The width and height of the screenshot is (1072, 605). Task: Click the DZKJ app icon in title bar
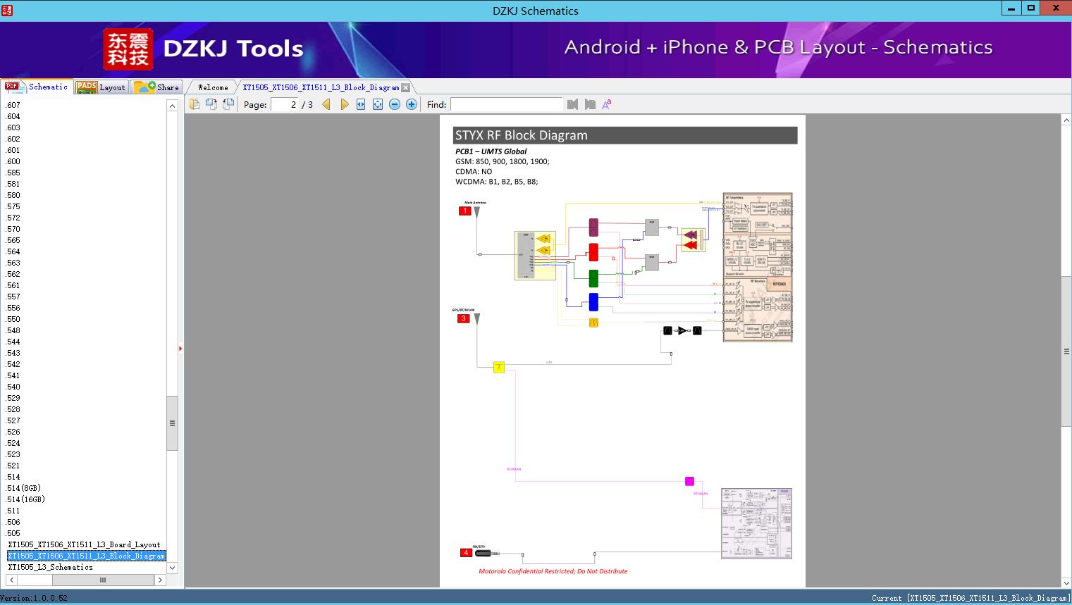pos(7,10)
